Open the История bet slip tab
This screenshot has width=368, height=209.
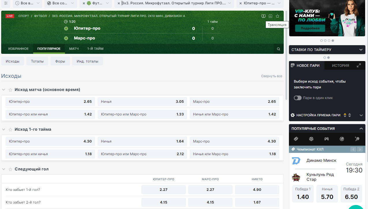click(340, 65)
